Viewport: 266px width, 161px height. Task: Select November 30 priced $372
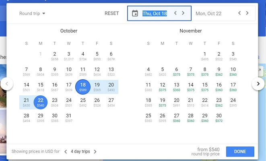[x=219, y=118]
